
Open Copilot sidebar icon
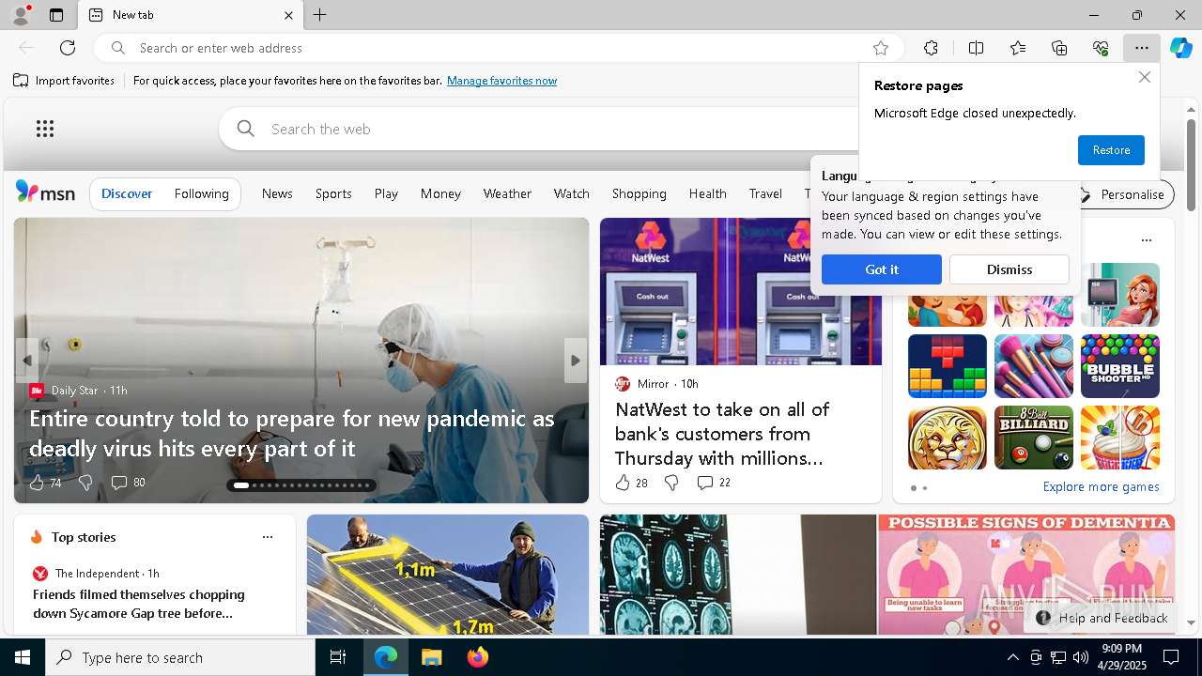point(1181,48)
